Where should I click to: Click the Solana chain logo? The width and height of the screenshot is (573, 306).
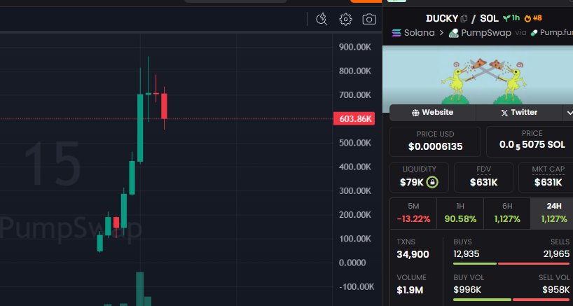[x=397, y=33]
